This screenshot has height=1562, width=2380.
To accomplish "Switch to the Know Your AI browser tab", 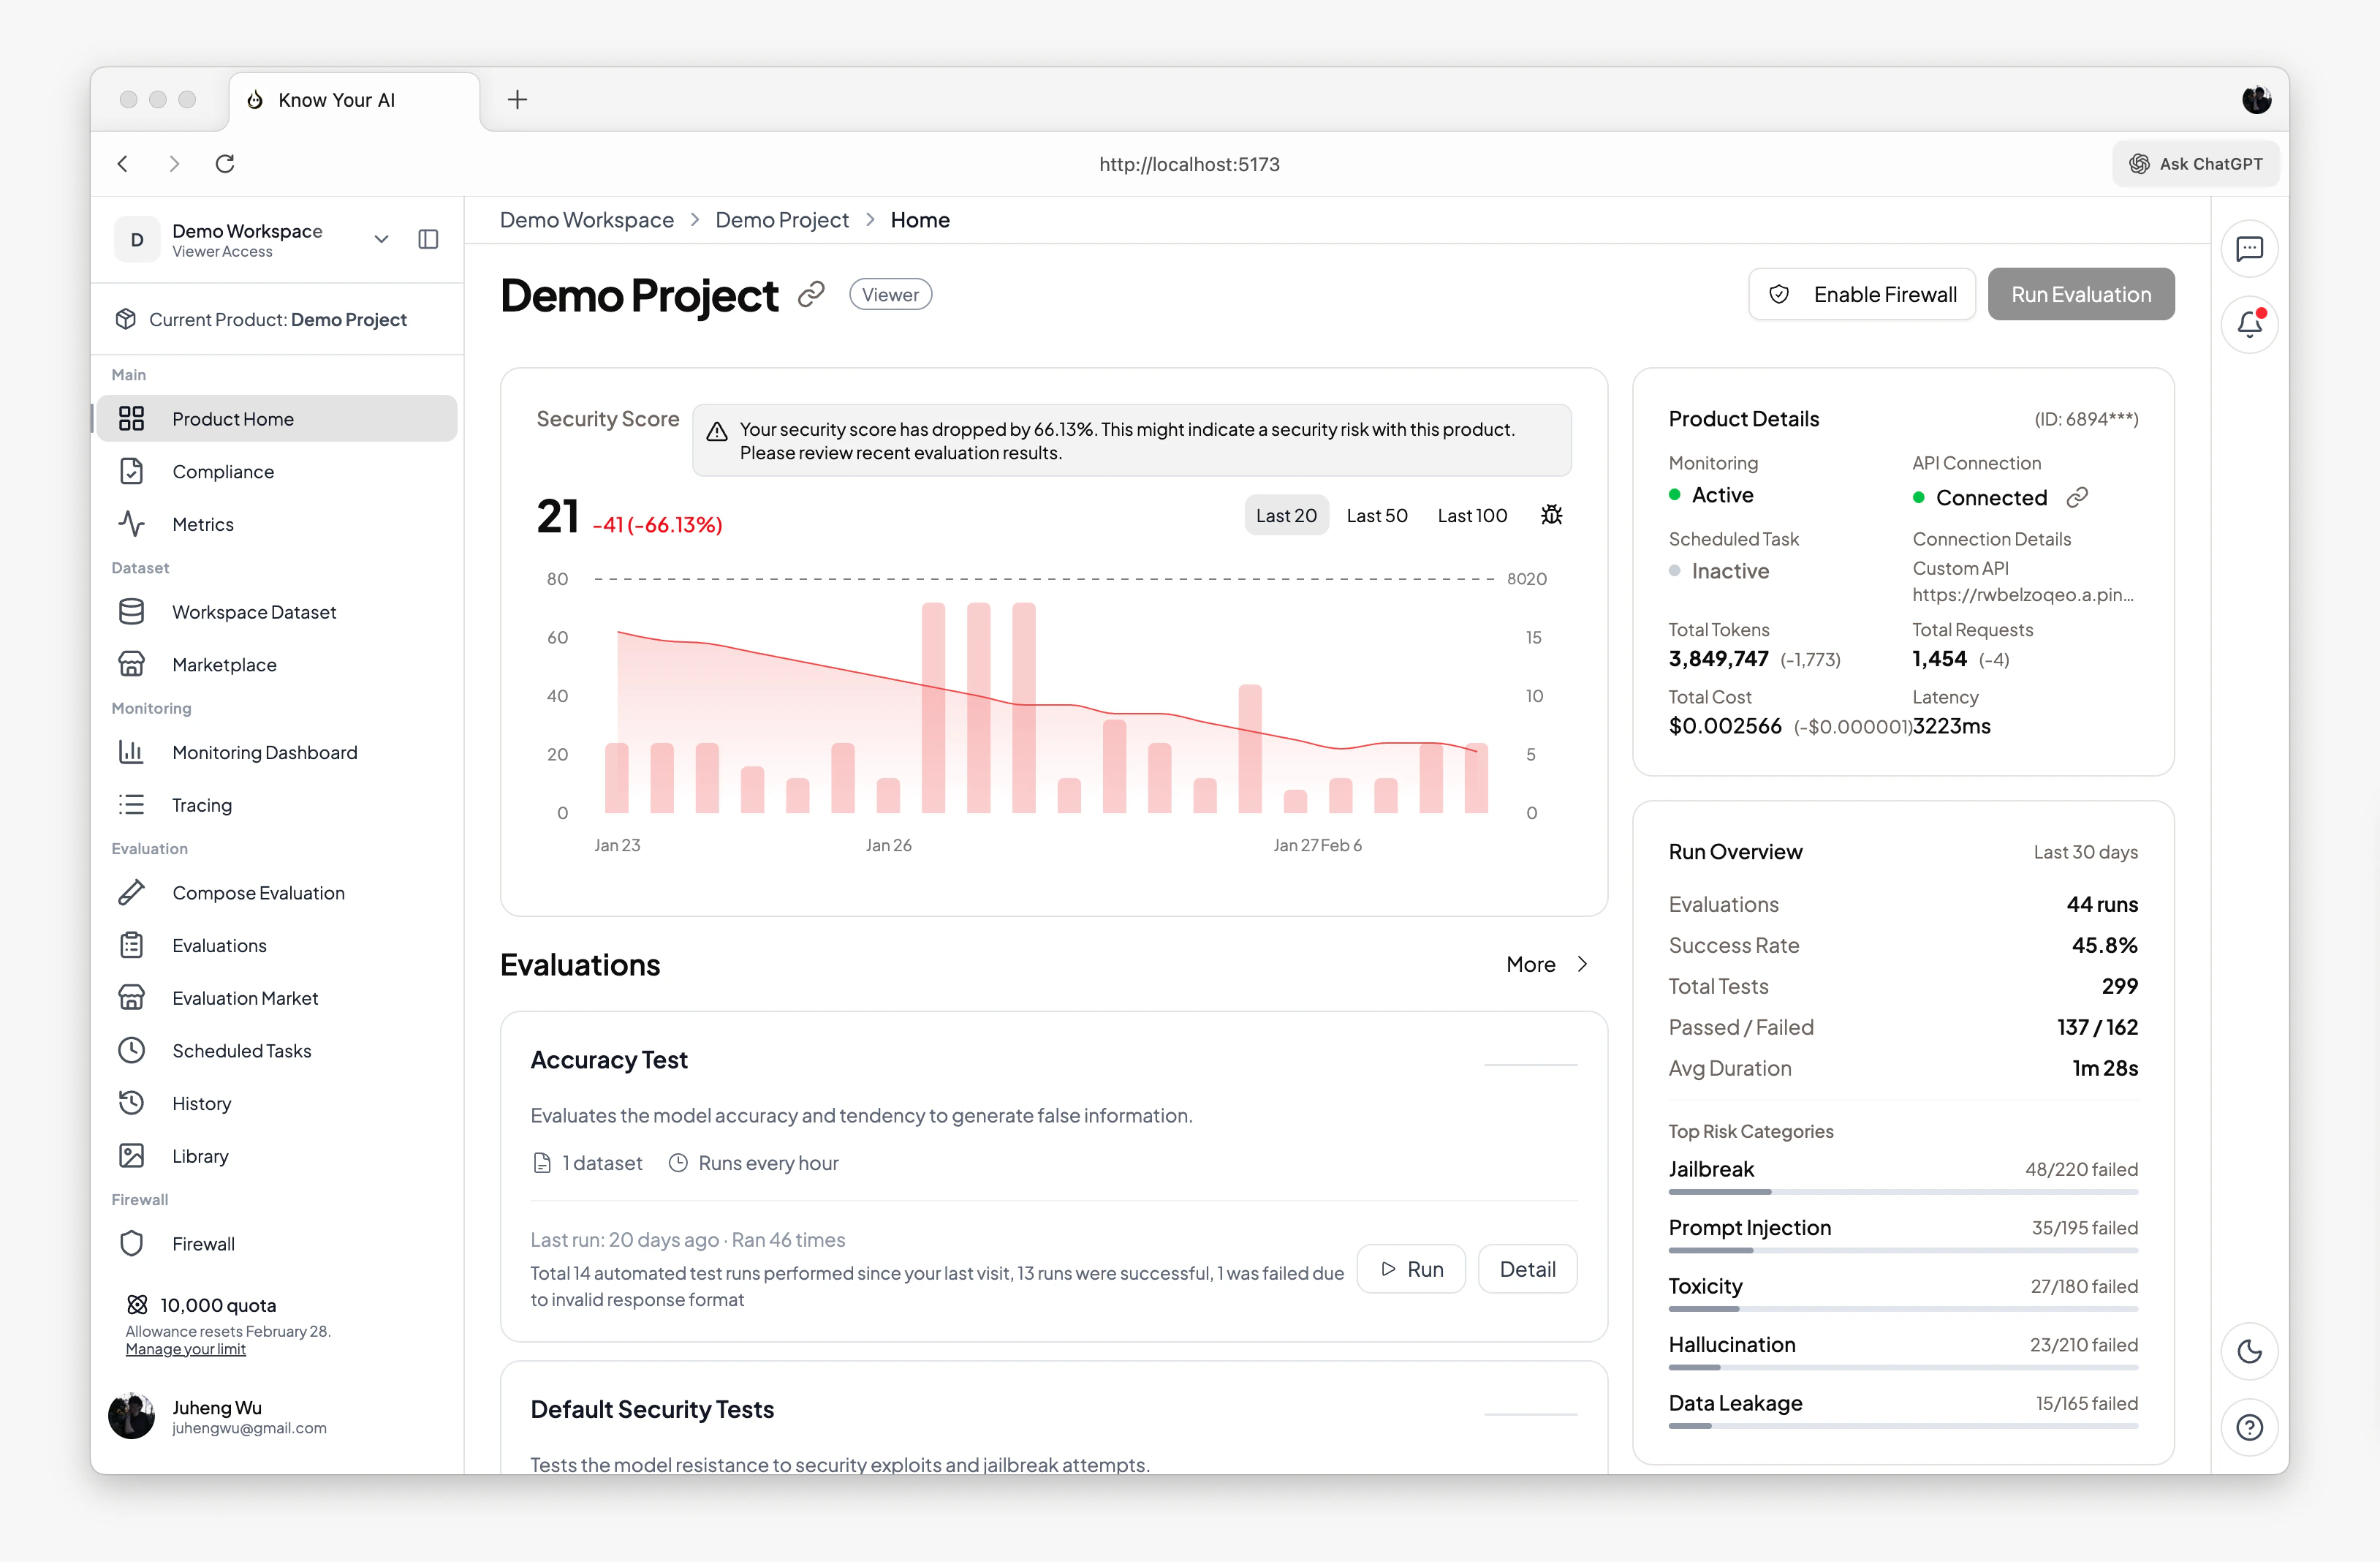I will 336,99.
